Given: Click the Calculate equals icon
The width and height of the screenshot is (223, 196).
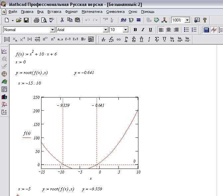Looking at the screenshot, I should [138, 20].
